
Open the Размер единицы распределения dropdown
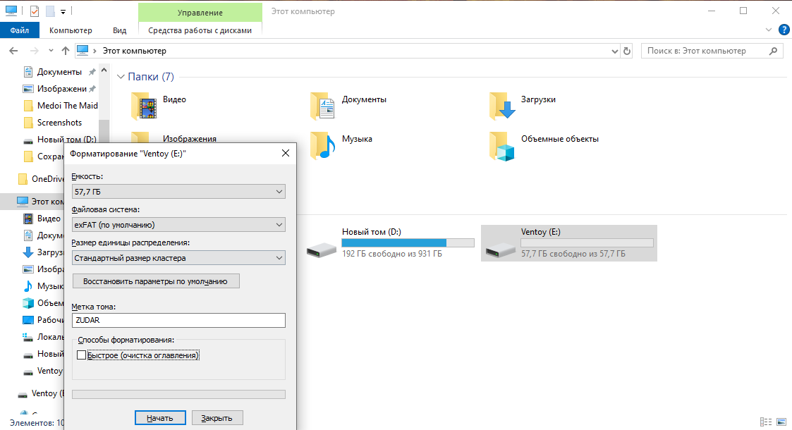(178, 258)
